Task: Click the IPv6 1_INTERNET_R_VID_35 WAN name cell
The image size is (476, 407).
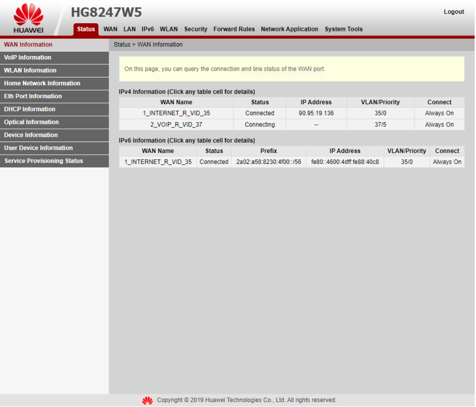Action: tap(158, 162)
